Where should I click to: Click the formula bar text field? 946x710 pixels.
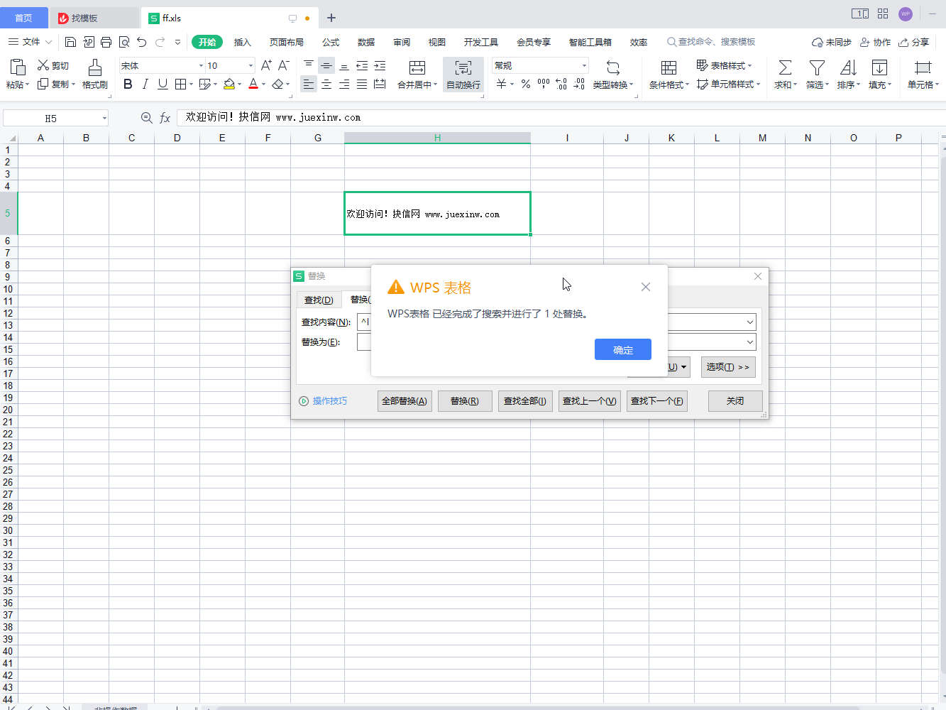point(554,118)
